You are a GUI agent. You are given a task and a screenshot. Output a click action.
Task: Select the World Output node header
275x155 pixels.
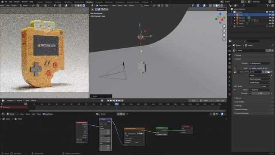tap(187, 126)
